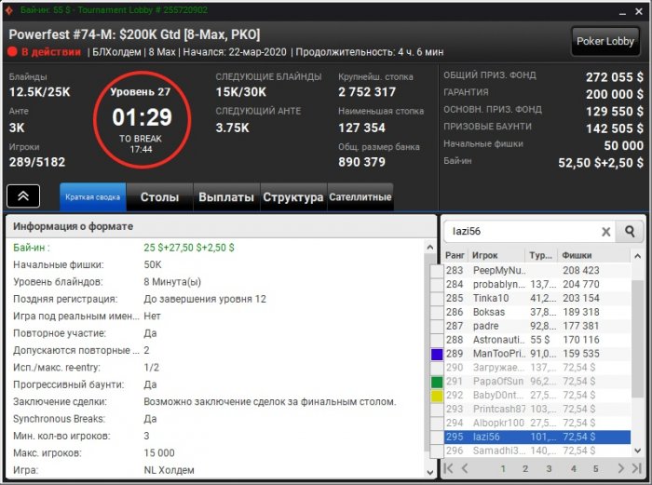The image size is (652, 485).
Task: Click the partypoker logo icon in title bar
Action: point(9,9)
